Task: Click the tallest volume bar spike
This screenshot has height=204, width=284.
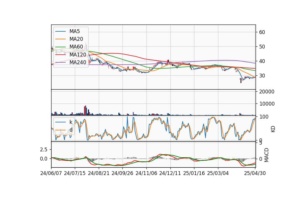Action: 85,110
